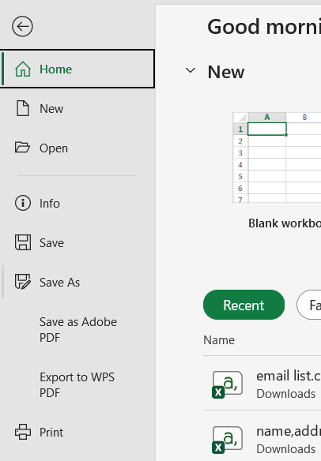The image size is (321, 461).
Task: Click the Blank workbook caption
Action: pyautogui.click(x=285, y=223)
